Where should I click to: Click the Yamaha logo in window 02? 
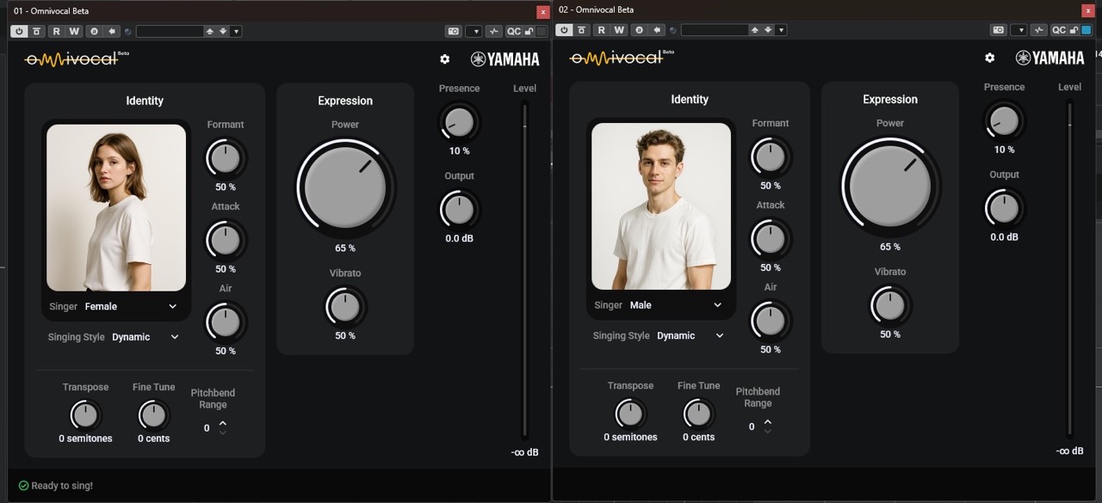(1049, 58)
